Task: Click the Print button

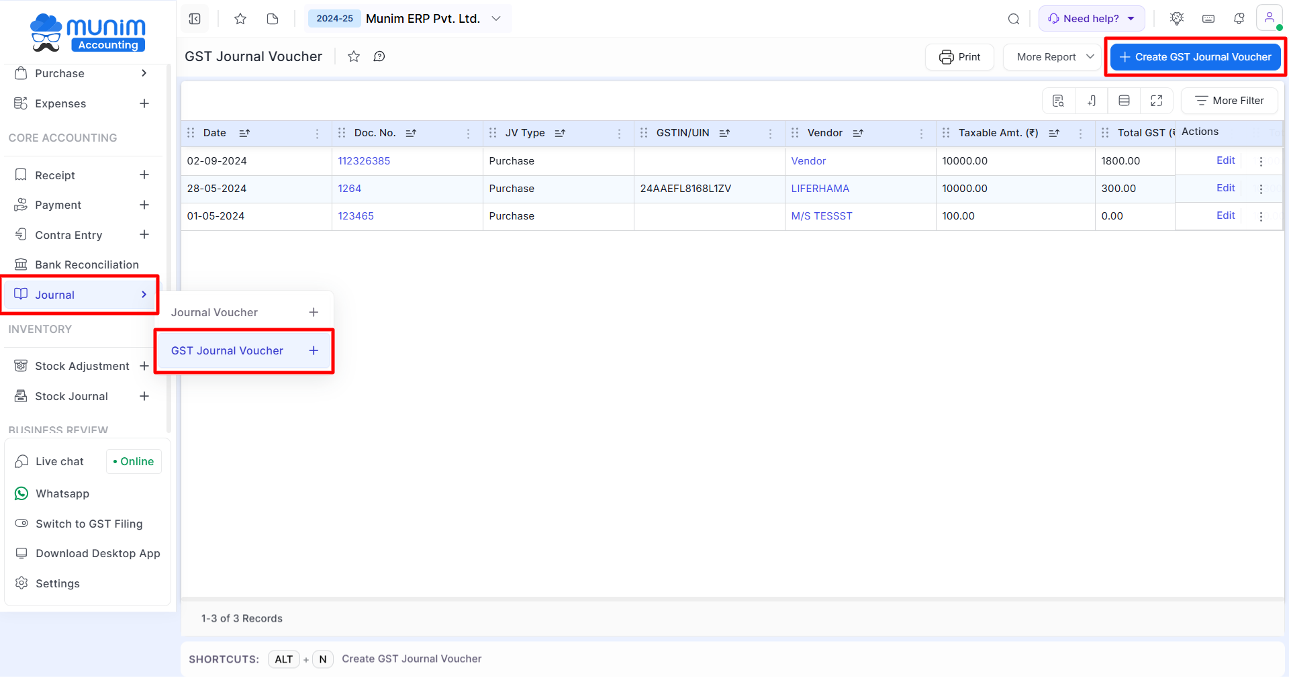Action: (x=959, y=57)
